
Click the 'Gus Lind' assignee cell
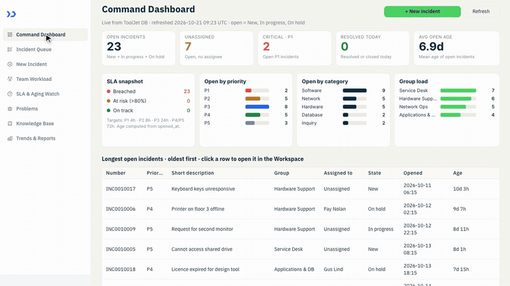(333, 269)
